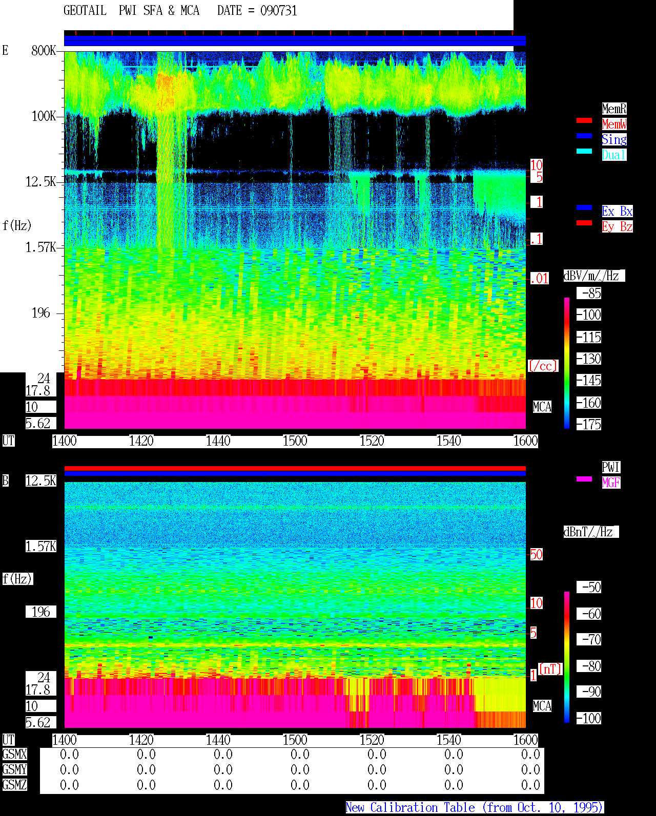Click the dBV/m/√Hz color scale bar
The image size is (656, 816).
(x=567, y=363)
